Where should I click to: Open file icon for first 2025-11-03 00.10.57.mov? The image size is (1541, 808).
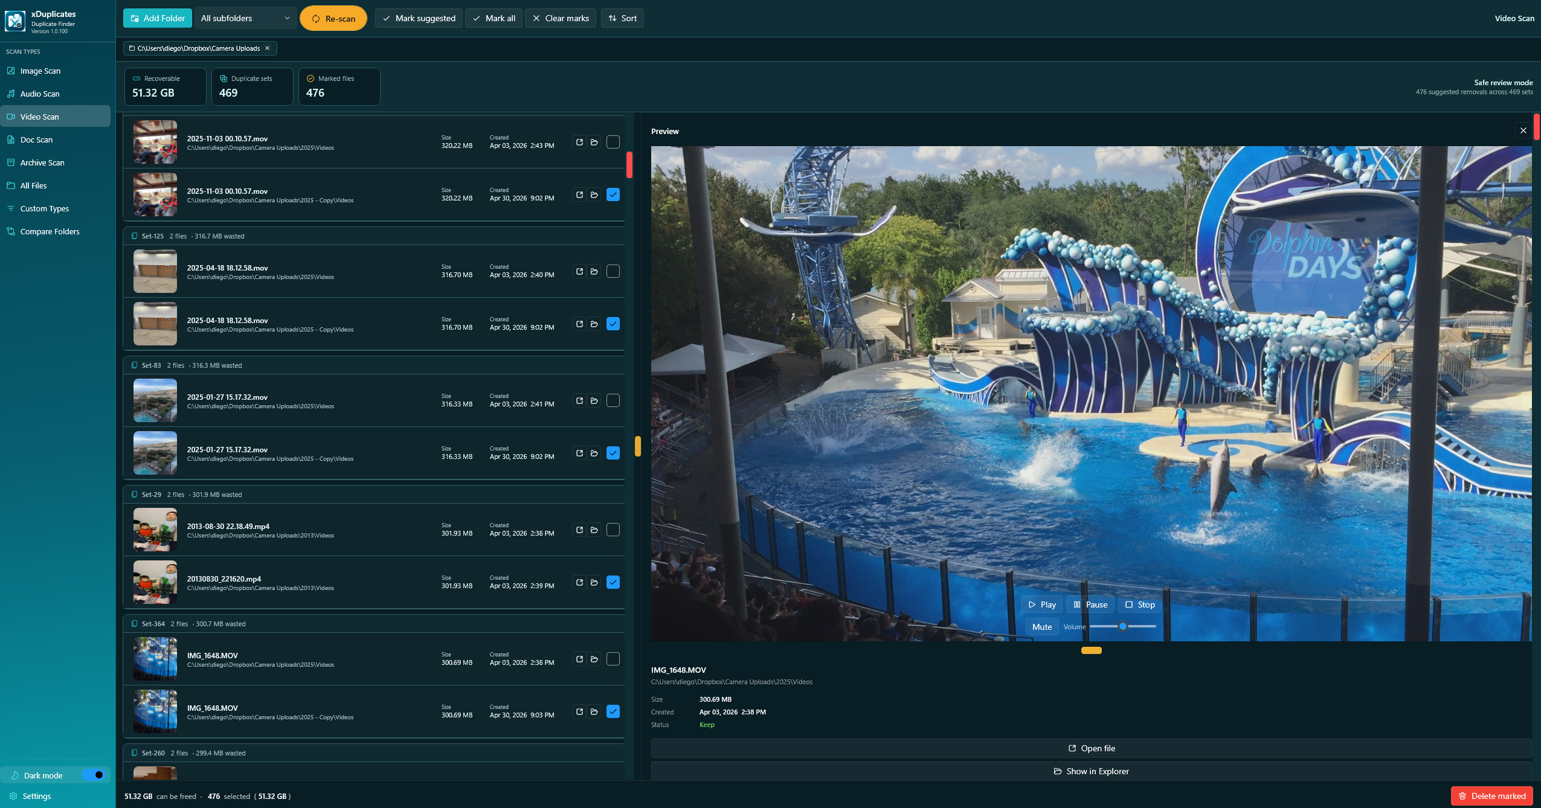579,142
